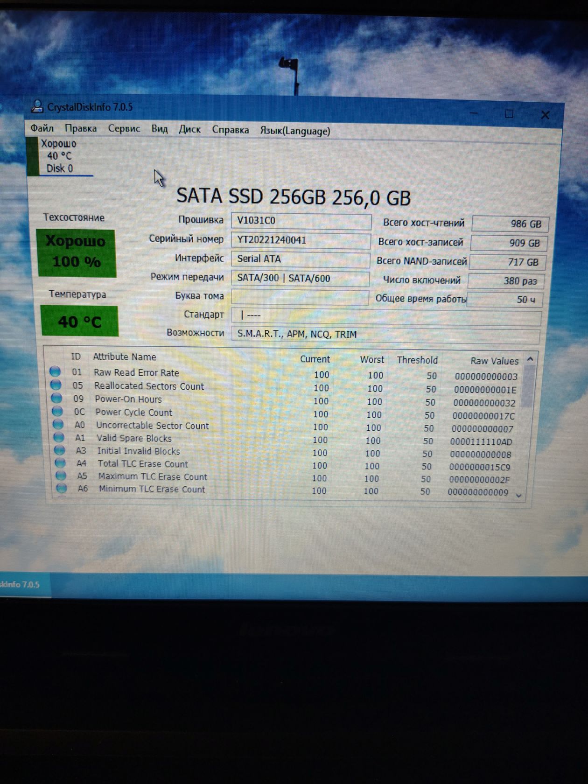This screenshot has height=784, width=588.
Task: Click the empty Буква тома field
Action: 300,297
